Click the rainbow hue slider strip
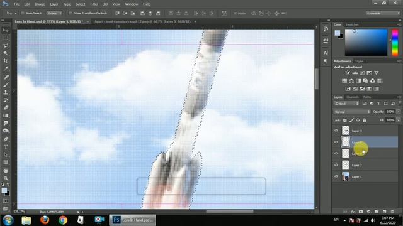 coord(395,42)
